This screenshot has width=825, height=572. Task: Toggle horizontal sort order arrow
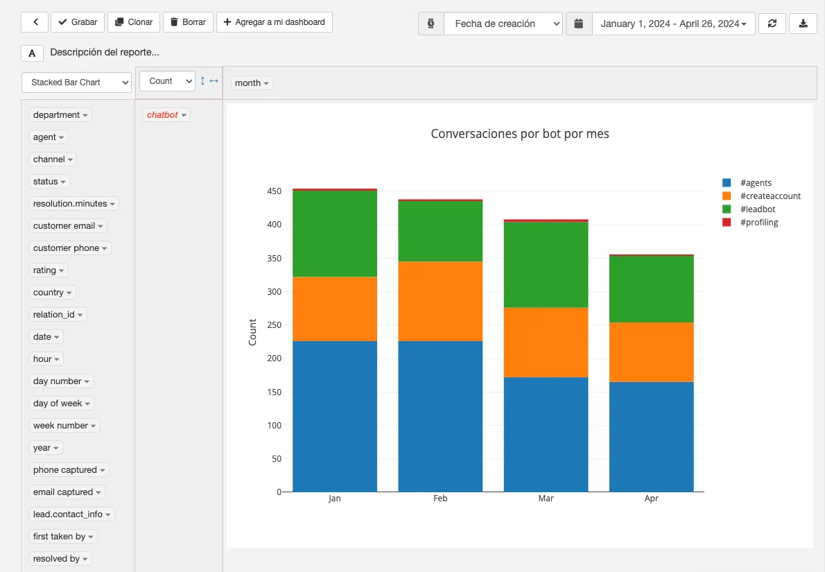[214, 81]
